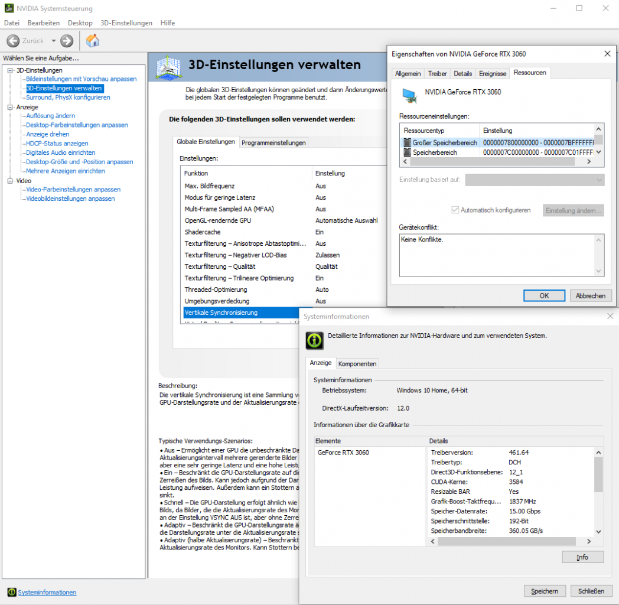Select the Modus für geringe Latenz row
Image resolution: width=619 pixels, height=605 pixels.
[284, 197]
